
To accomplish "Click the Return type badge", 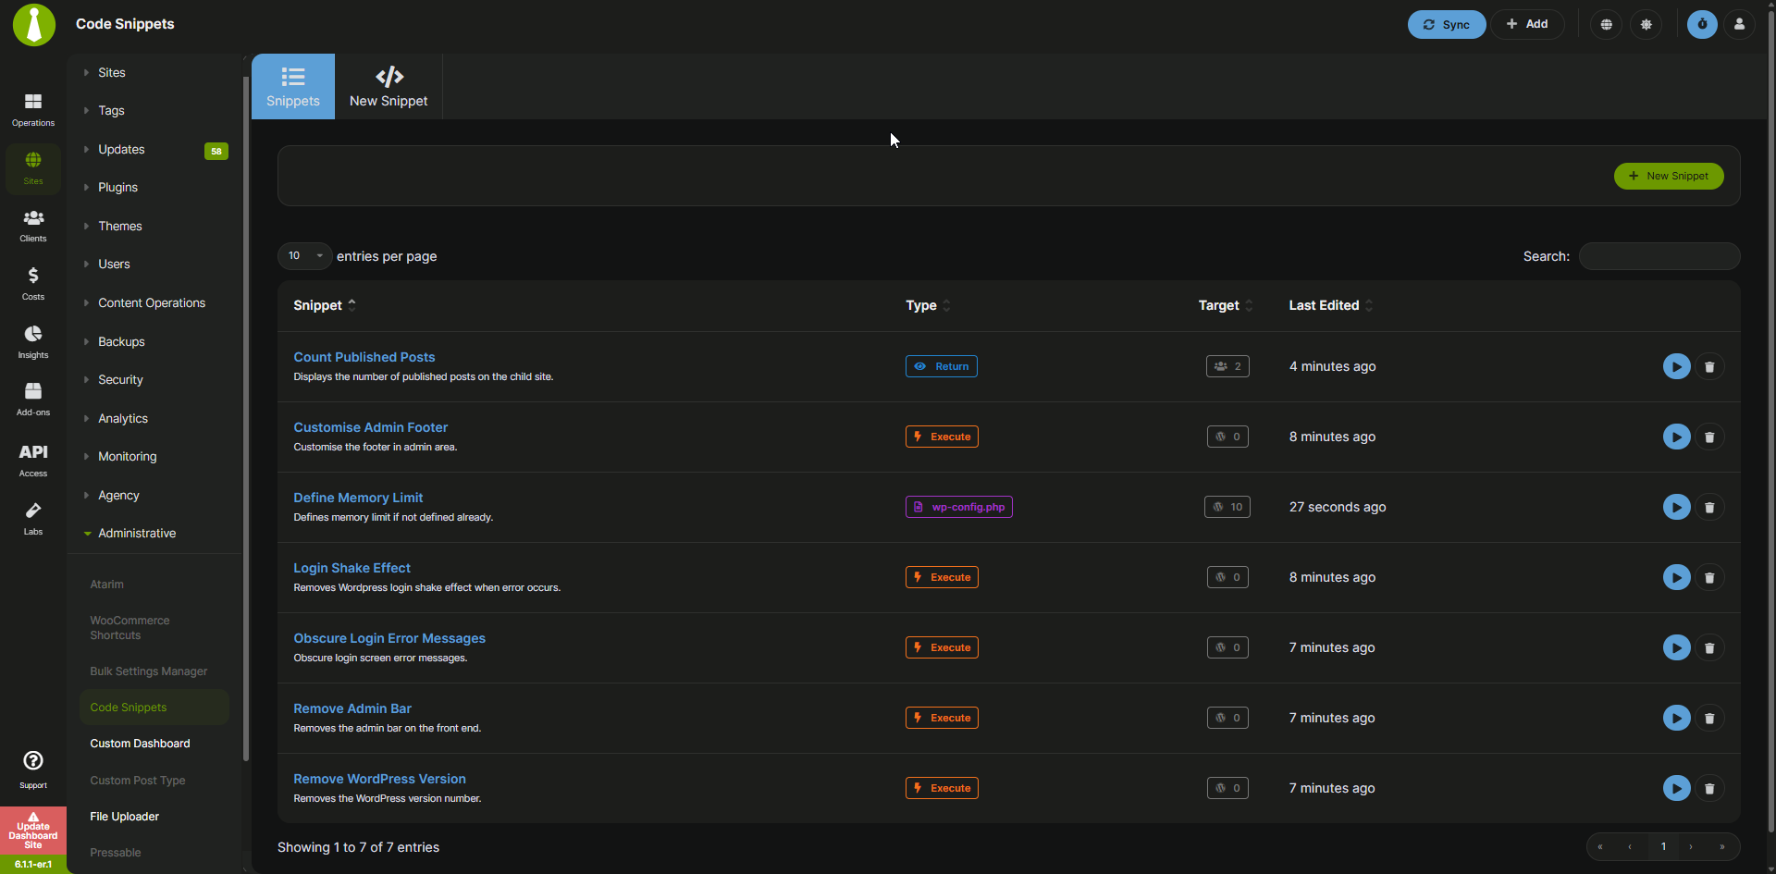I will point(942,366).
